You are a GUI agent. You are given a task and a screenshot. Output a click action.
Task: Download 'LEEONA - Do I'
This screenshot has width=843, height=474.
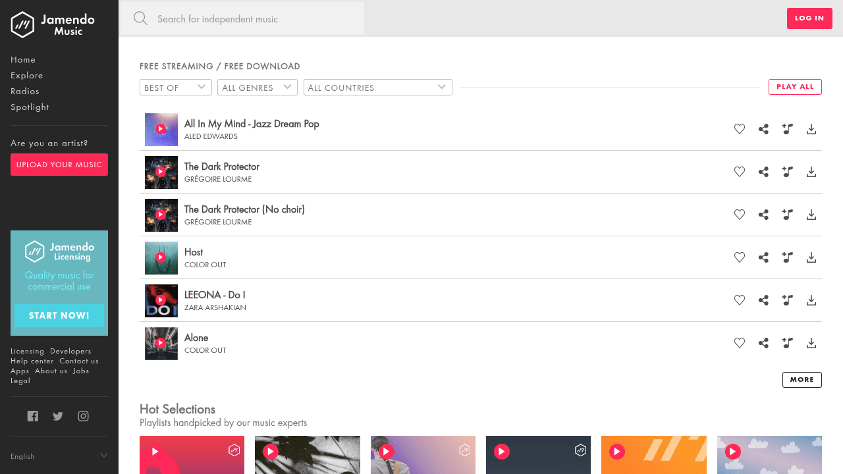[811, 300]
